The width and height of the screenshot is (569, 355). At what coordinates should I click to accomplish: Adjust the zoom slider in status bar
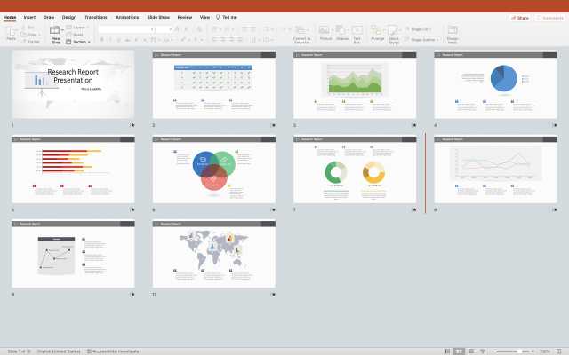[x=523, y=351]
